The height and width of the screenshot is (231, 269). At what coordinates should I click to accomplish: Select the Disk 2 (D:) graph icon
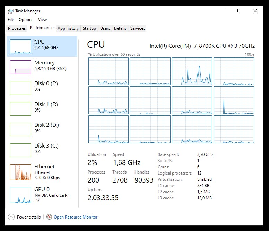tap(20, 130)
